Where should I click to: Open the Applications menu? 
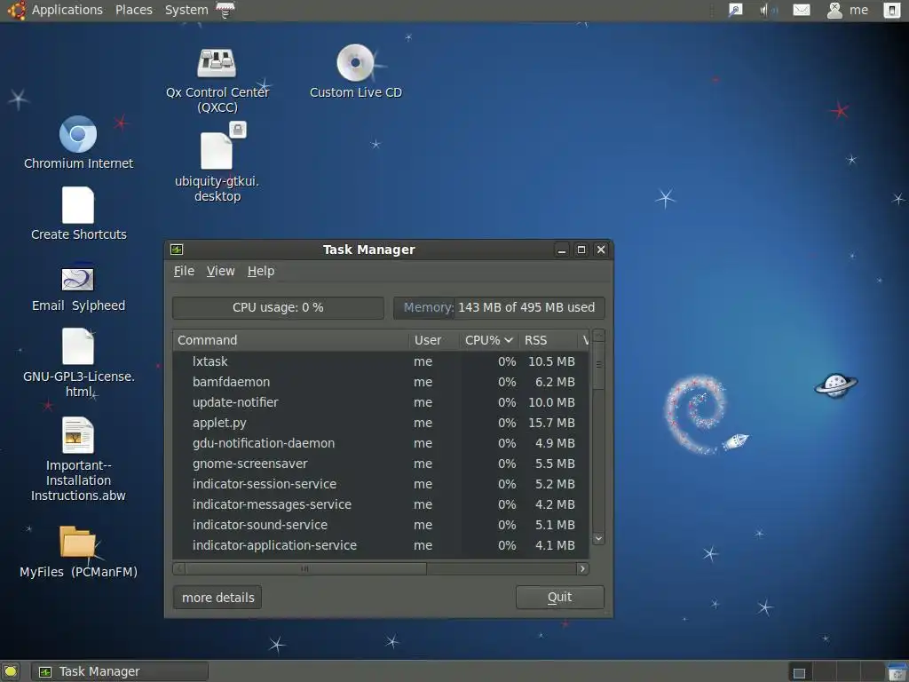[x=67, y=10]
